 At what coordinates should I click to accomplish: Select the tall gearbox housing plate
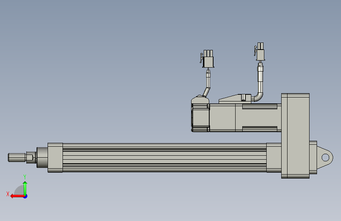click(x=295, y=136)
